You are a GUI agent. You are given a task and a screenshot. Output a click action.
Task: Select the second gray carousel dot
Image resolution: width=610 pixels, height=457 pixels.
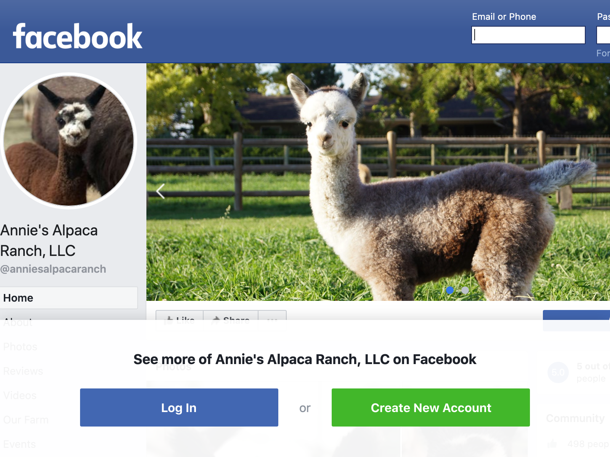(465, 290)
